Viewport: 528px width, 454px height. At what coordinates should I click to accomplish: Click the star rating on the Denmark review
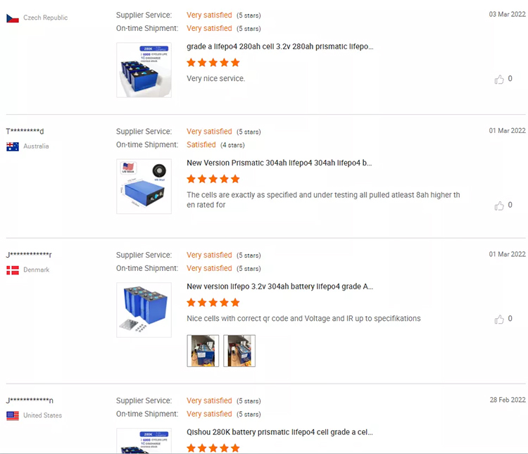213,303
